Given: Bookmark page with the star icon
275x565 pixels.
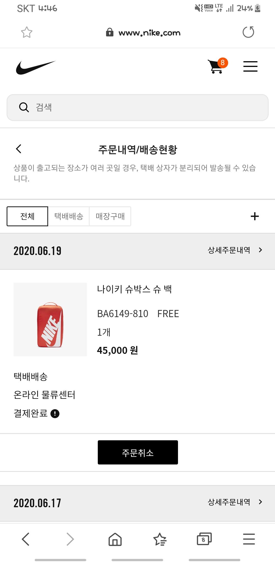Looking at the screenshot, I should click(x=26, y=32).
